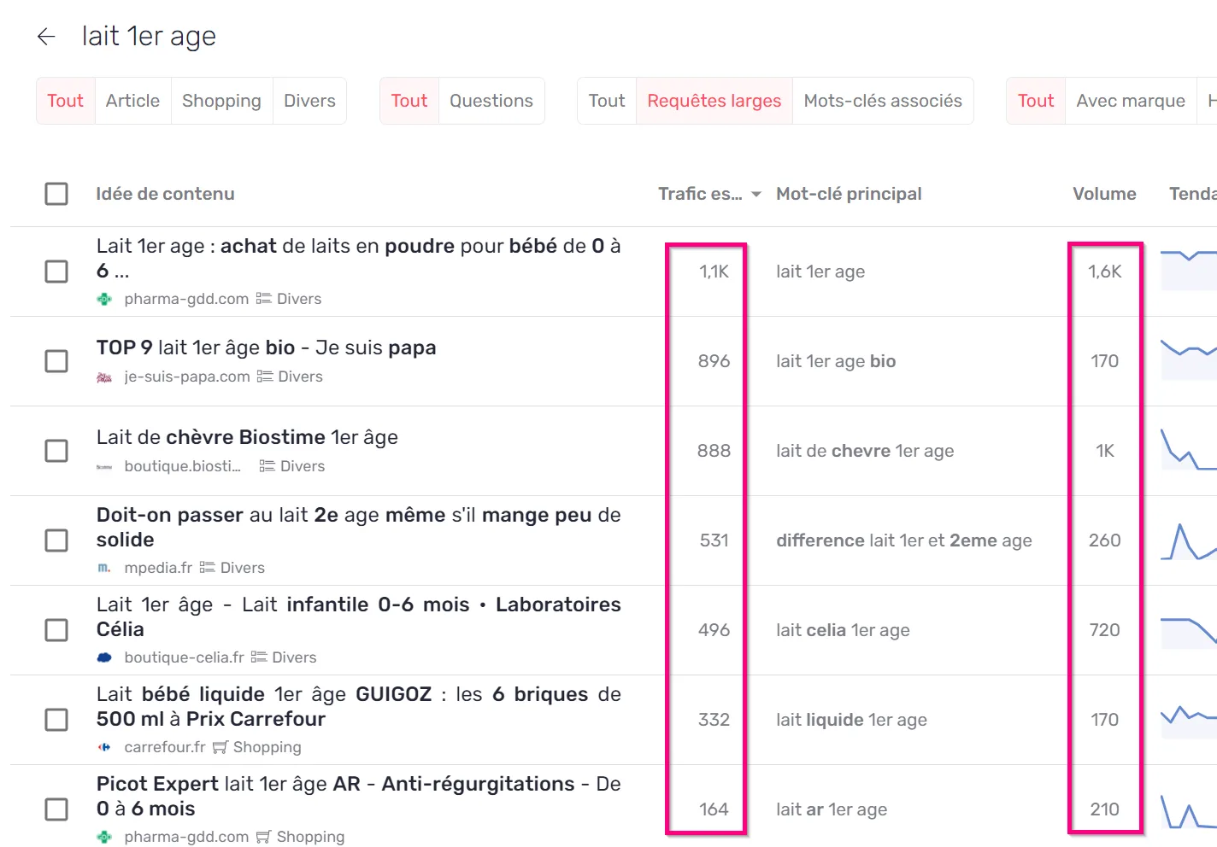Select Tout in the content type filter group
The image size is (1217, 847).
(66, 101)
